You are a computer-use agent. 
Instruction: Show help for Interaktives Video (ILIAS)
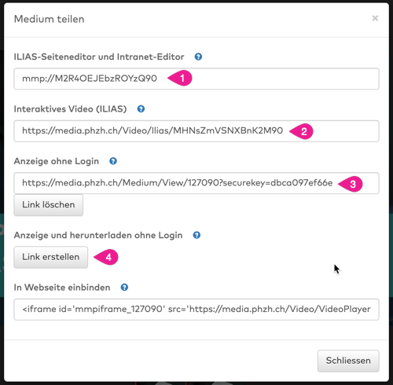tap(141, 108)
